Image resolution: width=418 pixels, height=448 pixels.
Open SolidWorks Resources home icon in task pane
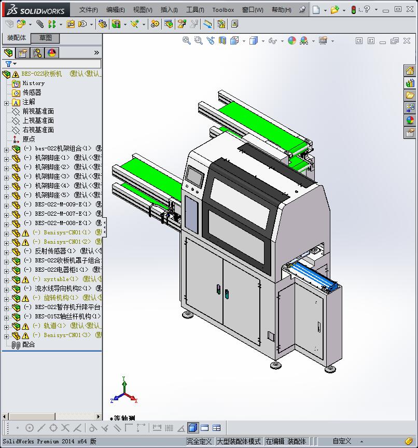pyautogui.click(x=410, y=71)
